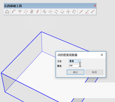Select the diagonal line with red midpoint tool
Screen dimensions: 115x102
click(81, 12)
